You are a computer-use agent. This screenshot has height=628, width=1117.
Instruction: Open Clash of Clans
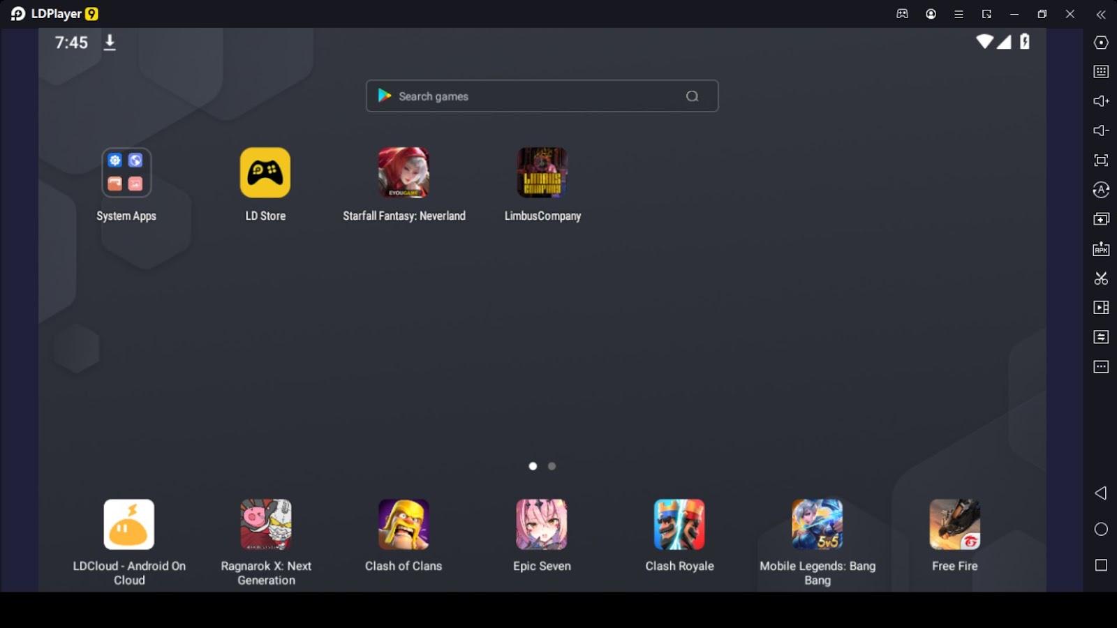(404, 524)
